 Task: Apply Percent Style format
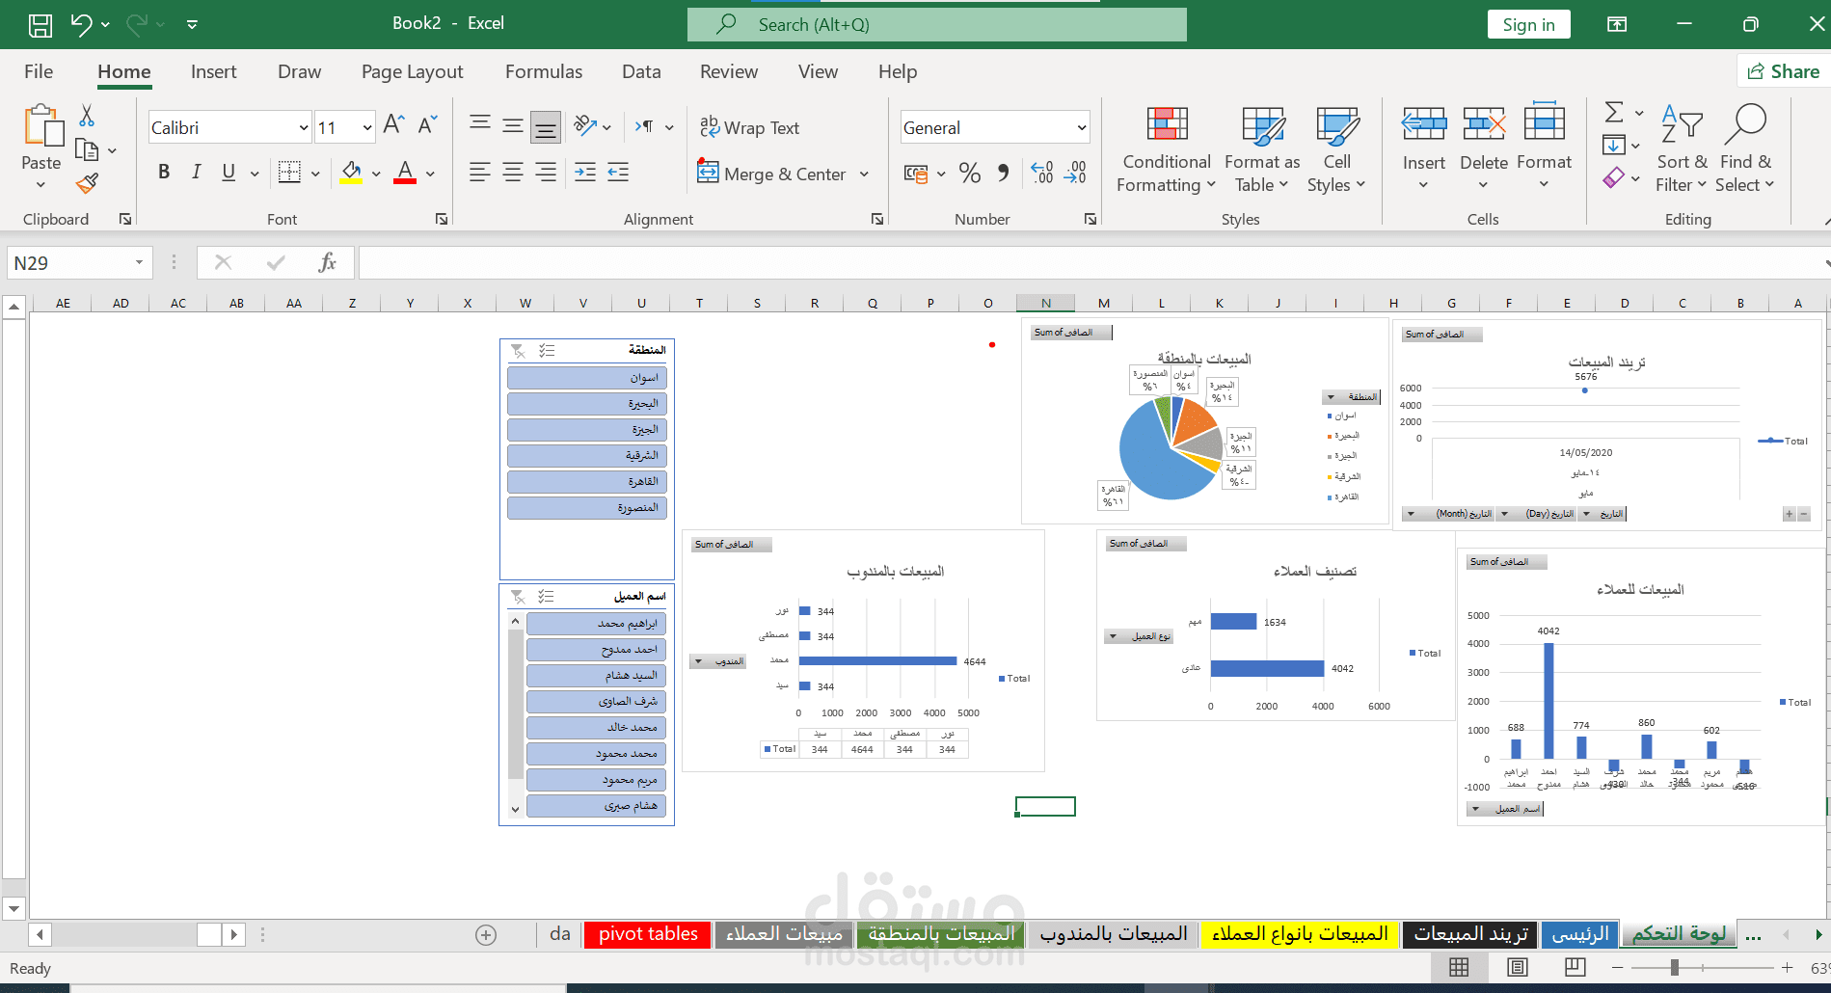point(970,174)
